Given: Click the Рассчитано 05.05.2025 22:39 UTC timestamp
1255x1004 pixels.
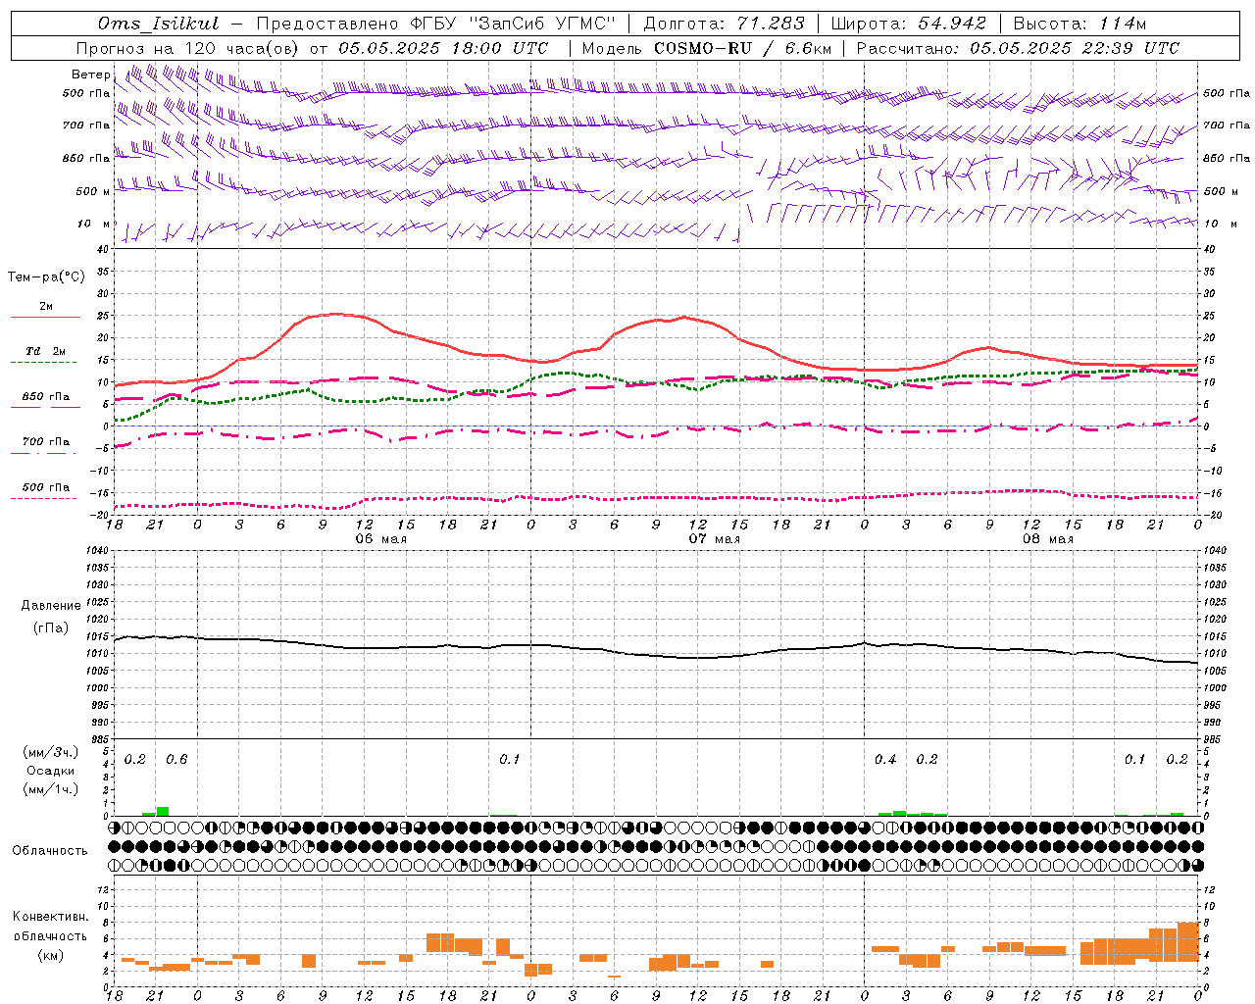Looking at the screenshot, I should (x=1018, y=48).
